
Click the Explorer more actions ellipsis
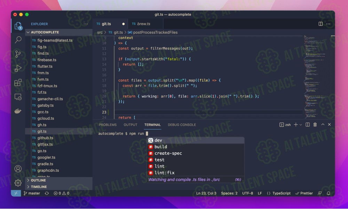[x=86, y=24]
